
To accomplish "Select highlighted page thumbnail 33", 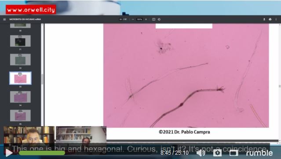I will click(x=20, y=78).
